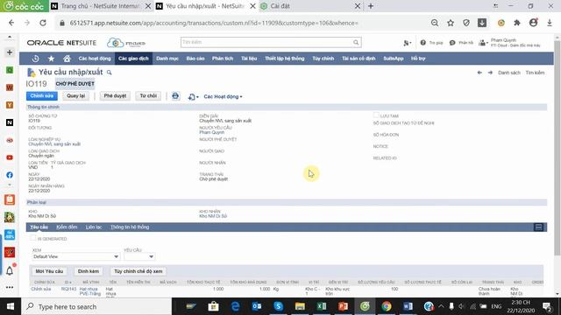Image resolution: width=561 pixels, height=315 pixels.
Task: Reload the browser page
Action: click(x=43, y=23)
